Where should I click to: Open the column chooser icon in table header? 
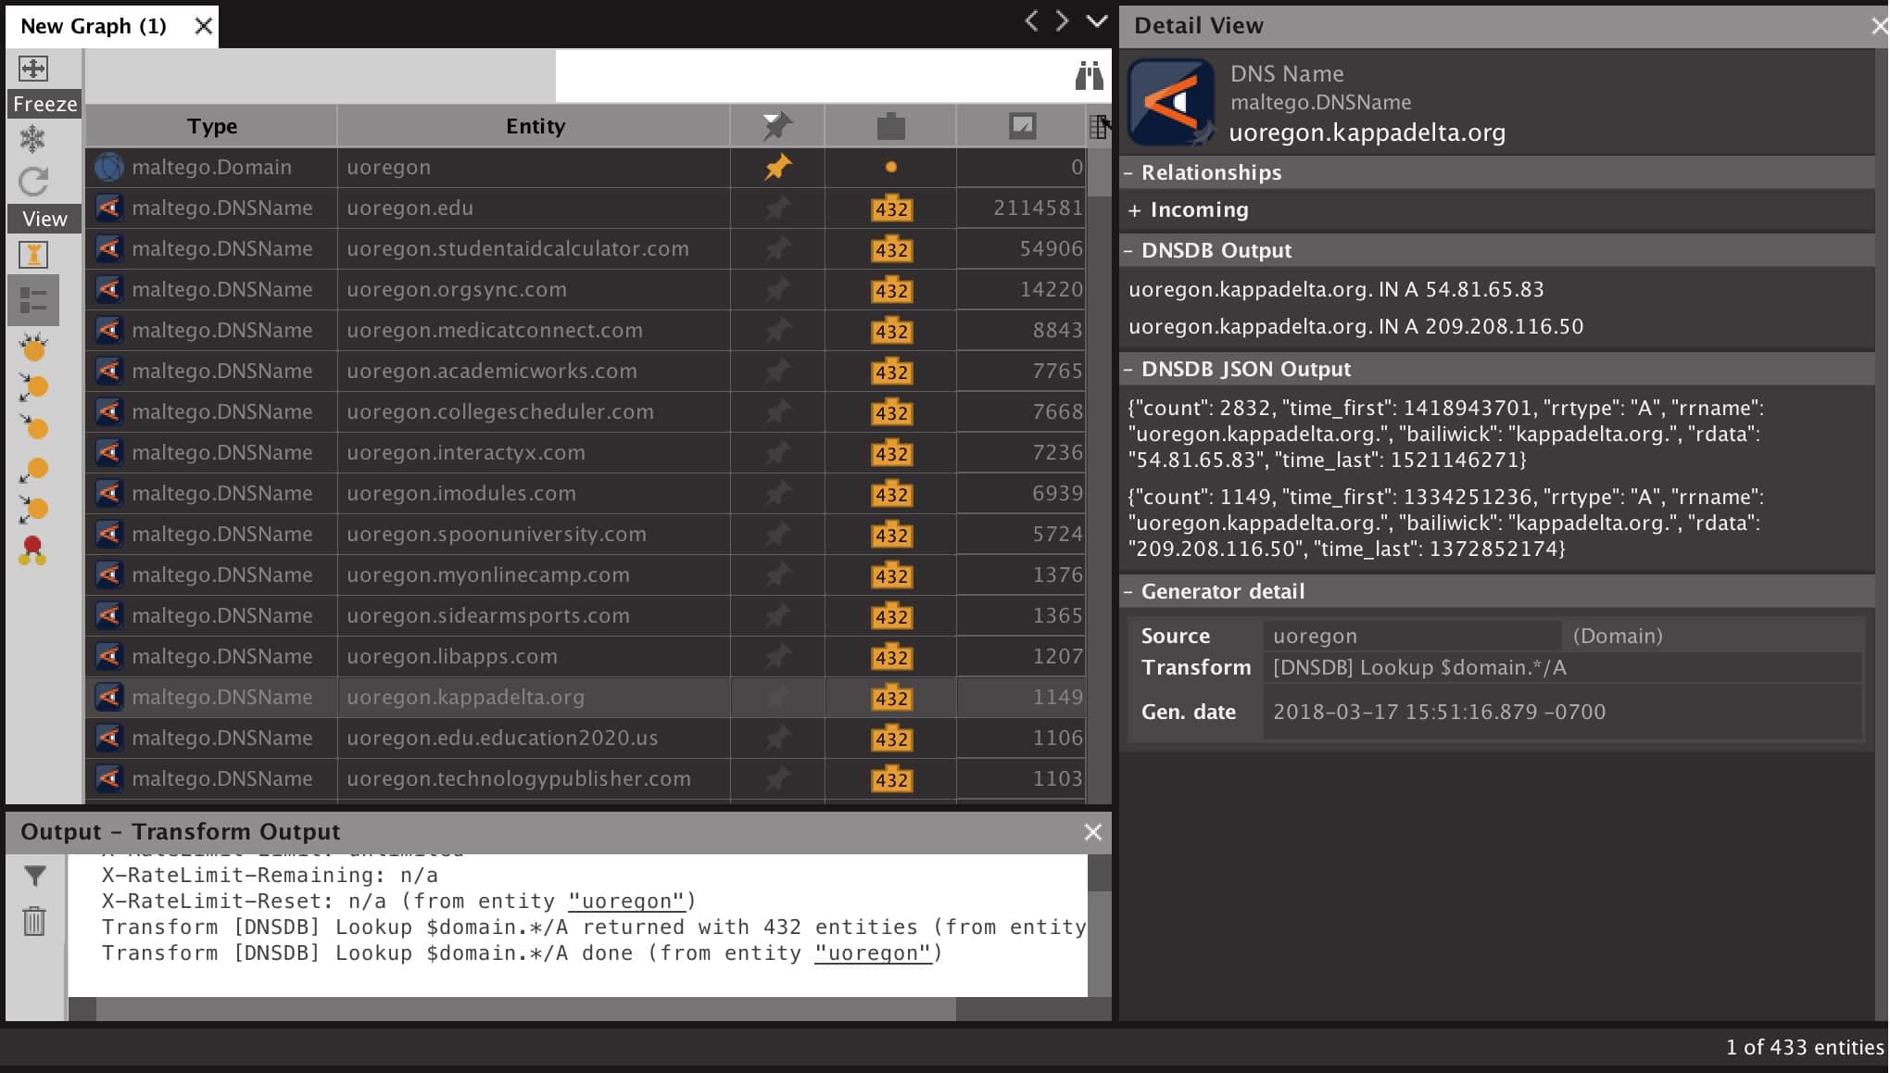(x=1100, y=126)
